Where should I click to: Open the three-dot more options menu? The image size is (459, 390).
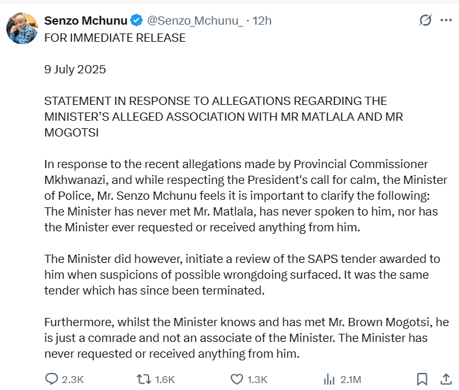click(x=446, y=21)
